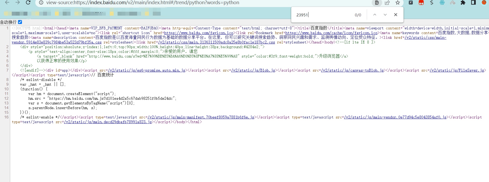Click the hm.src assignment on line 12

click(x=102, y=99)
